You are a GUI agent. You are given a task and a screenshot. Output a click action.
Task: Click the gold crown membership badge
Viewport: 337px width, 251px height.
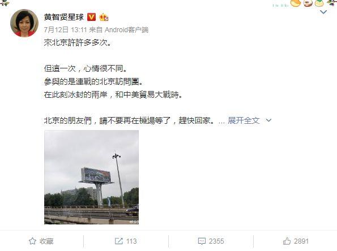[104, 17]
